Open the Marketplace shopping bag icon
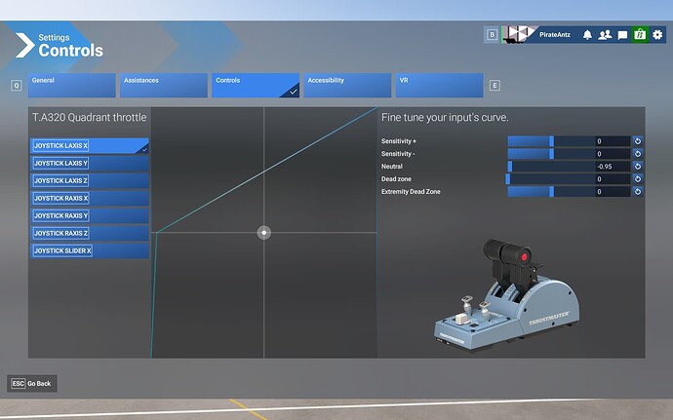673x420 pixels. (x=640, y=35)
